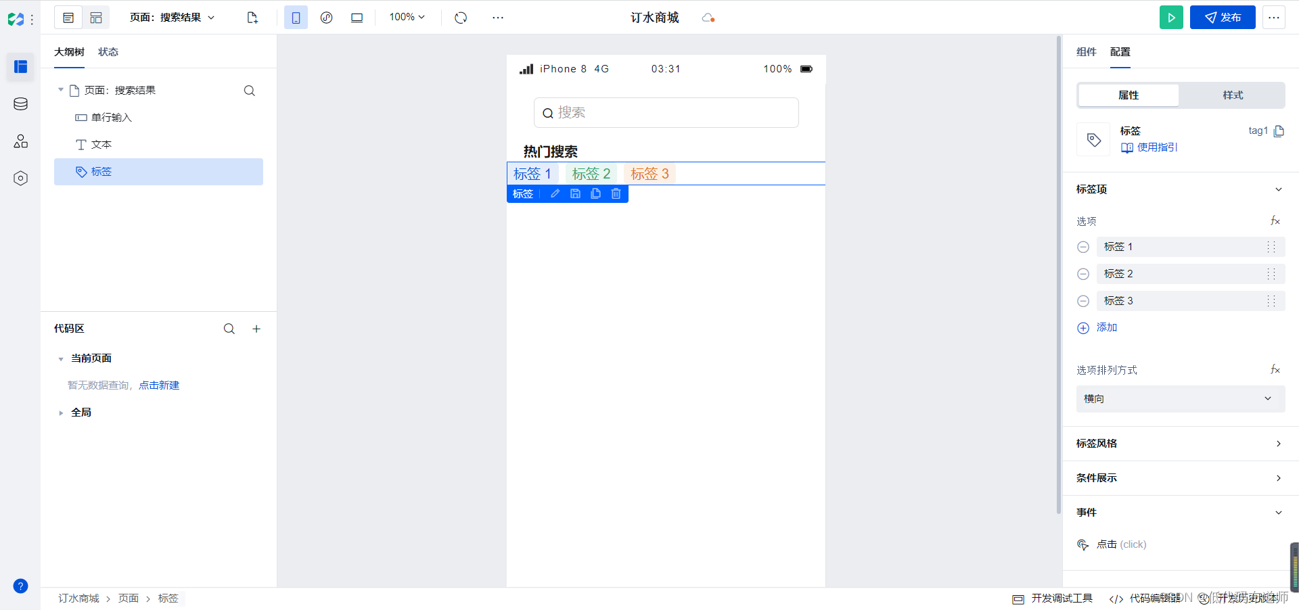Select 标签 in the outline tree
The height and width of the screenshot is (610, 1299).
click(x=158, y=172)
